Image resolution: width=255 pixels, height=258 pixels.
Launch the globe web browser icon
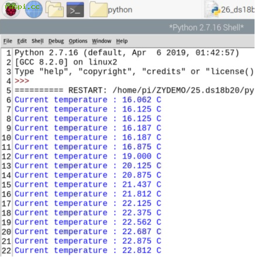34,9
